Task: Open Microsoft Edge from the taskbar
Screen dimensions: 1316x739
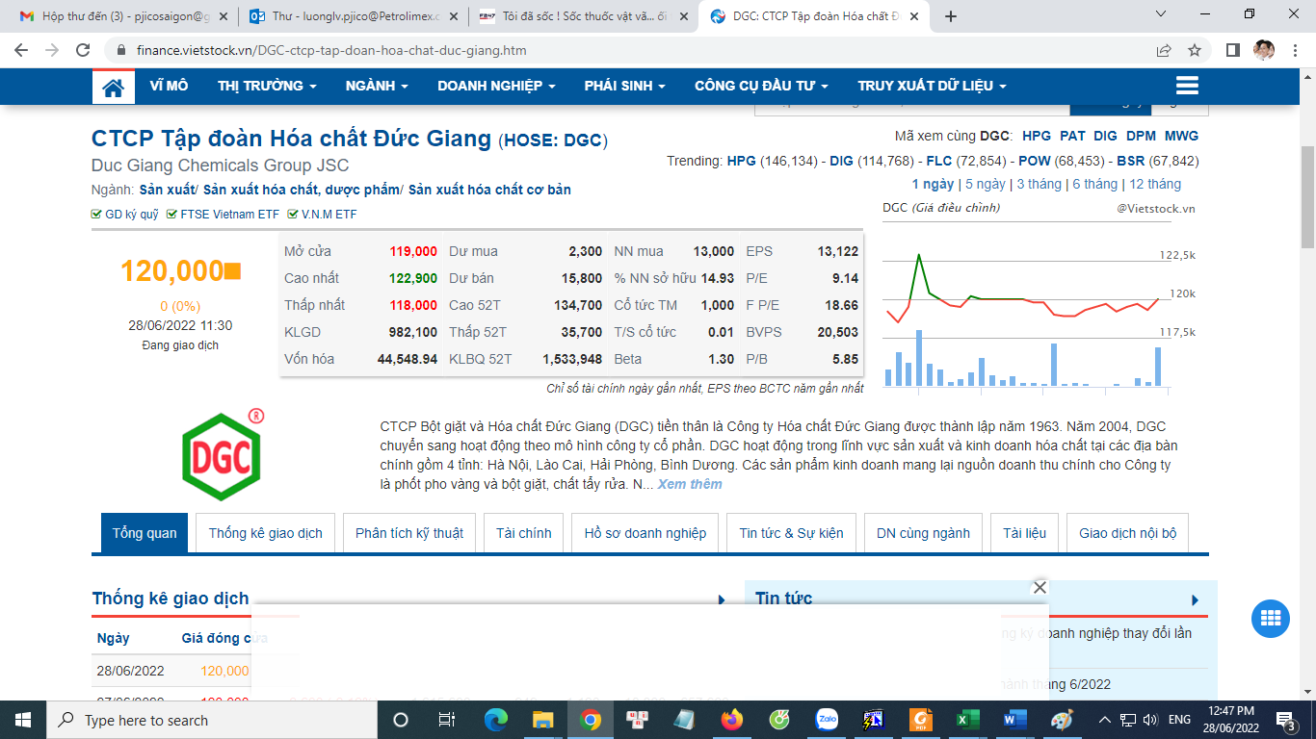Action: (x=496, y=720)
